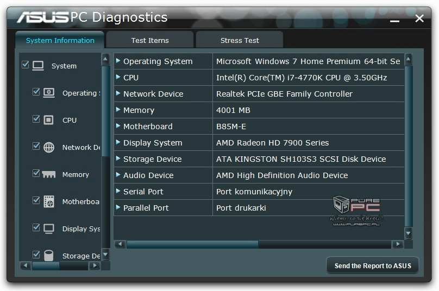Select the Motherboard icon in sidebar

49,201
